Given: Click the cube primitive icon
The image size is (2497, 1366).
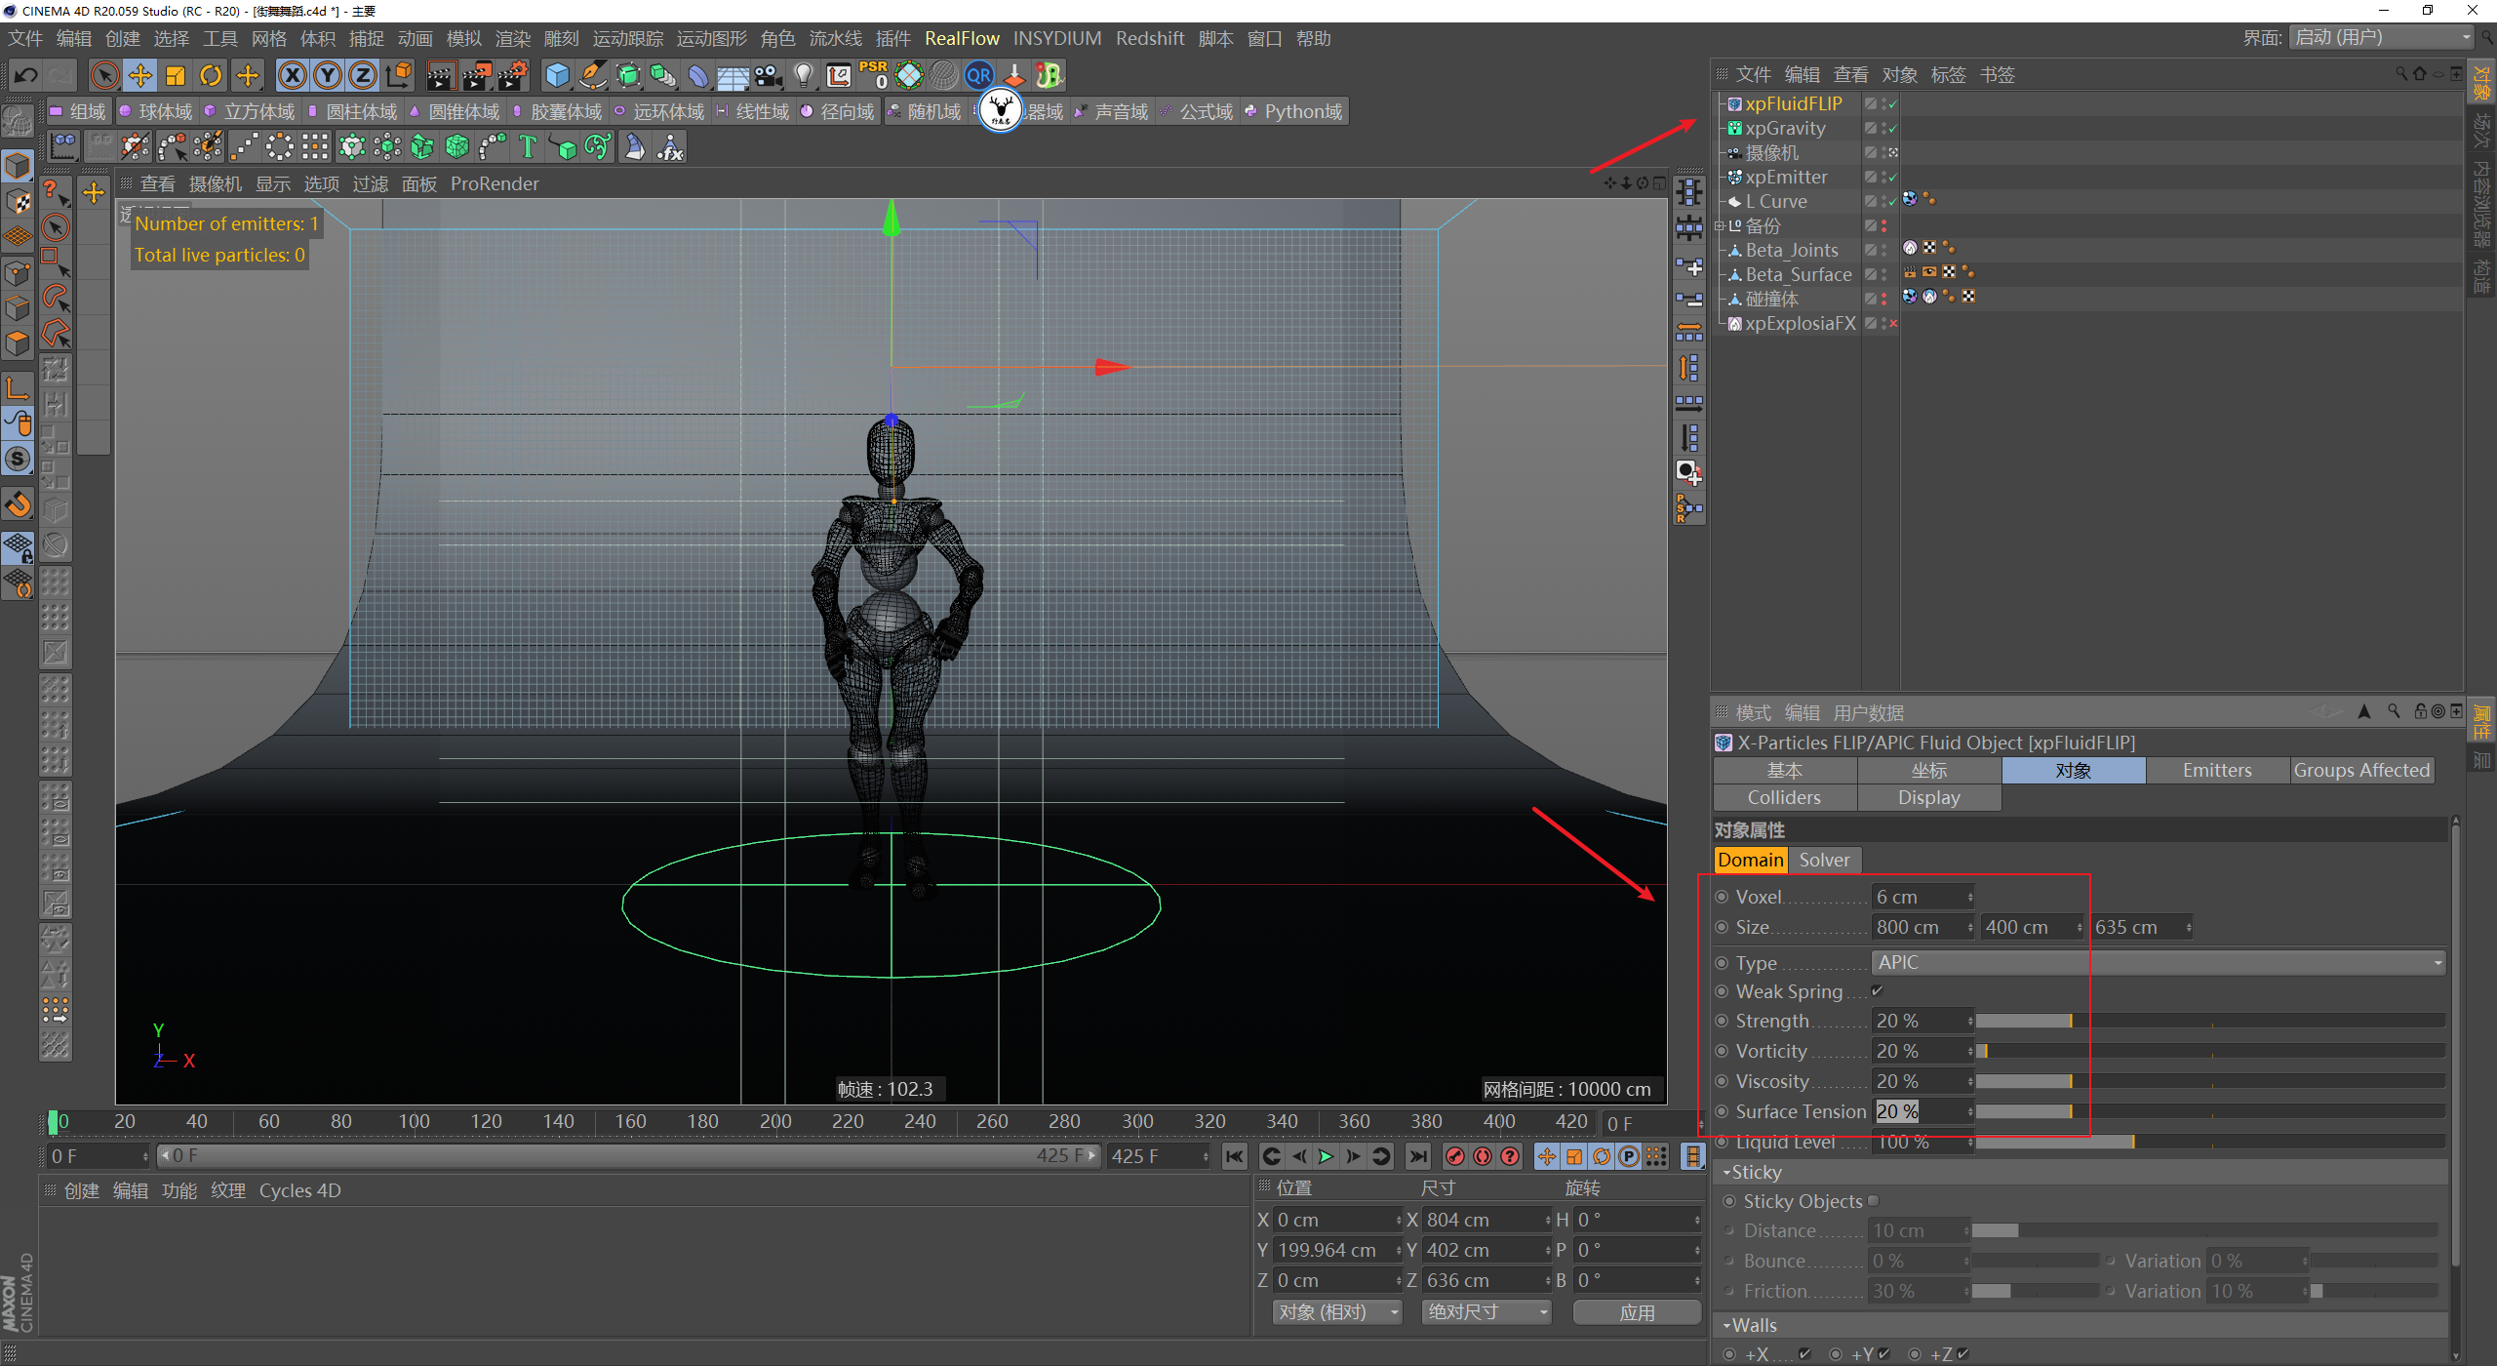Looking at the screenshot, I should (557, 75).
